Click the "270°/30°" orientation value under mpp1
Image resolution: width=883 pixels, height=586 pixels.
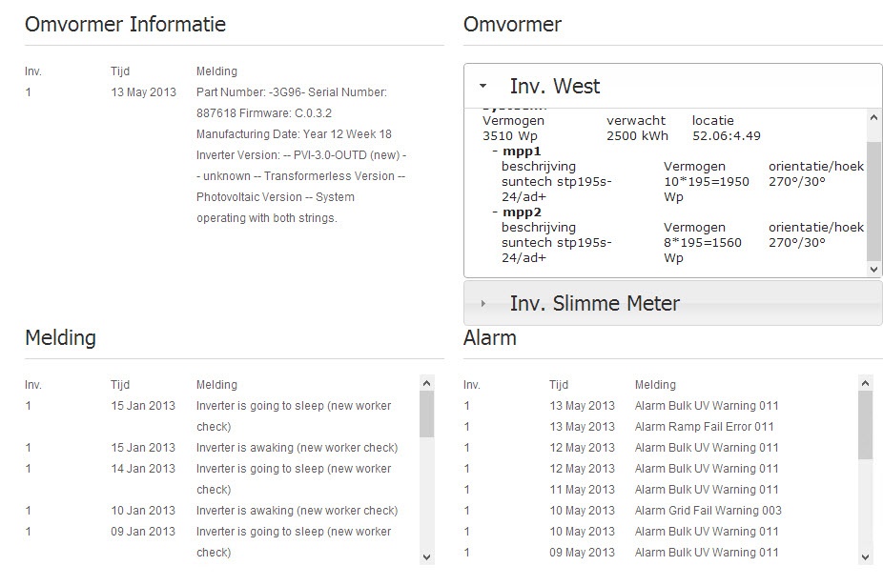tap(797, 182)
